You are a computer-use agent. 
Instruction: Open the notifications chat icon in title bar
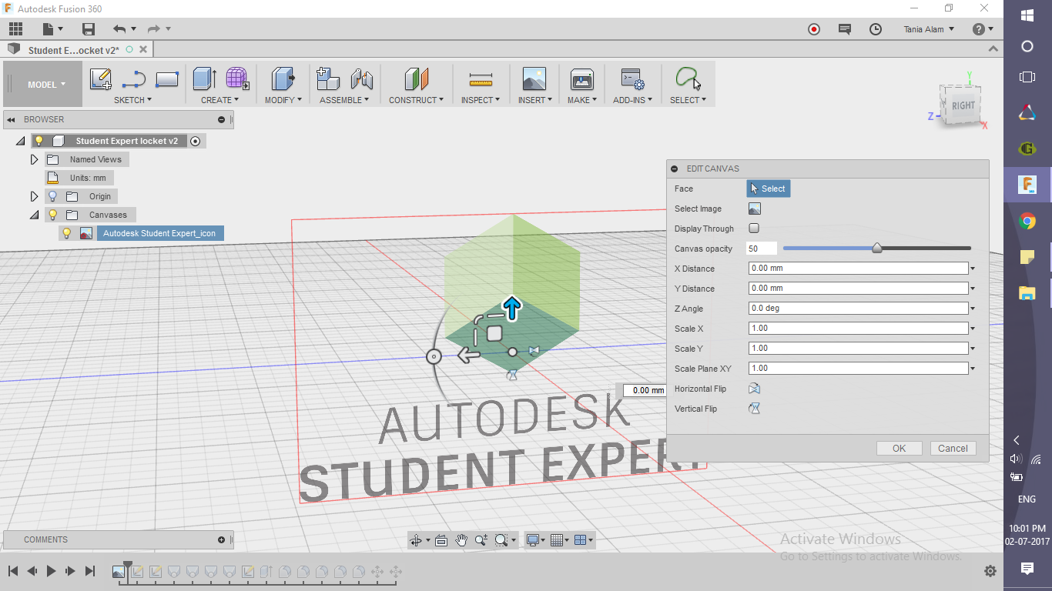click(845, 29)
